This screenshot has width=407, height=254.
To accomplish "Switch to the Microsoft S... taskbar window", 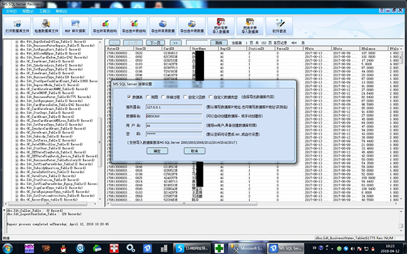I will [x=247, y=248].
